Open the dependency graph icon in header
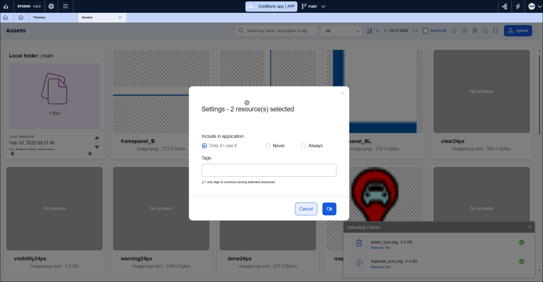Viewport: 543px width, 282px height. pos(505,6)
